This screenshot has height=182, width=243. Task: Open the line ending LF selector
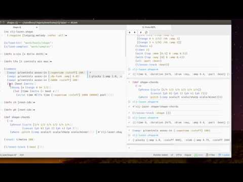pos(172,155)
